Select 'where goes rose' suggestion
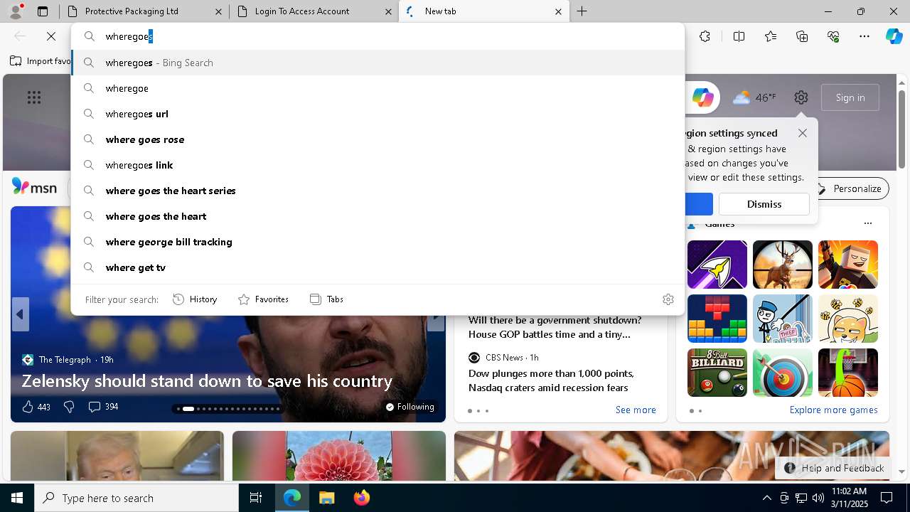Viewport: 910px width, 512px height. [x=378, y=139]
